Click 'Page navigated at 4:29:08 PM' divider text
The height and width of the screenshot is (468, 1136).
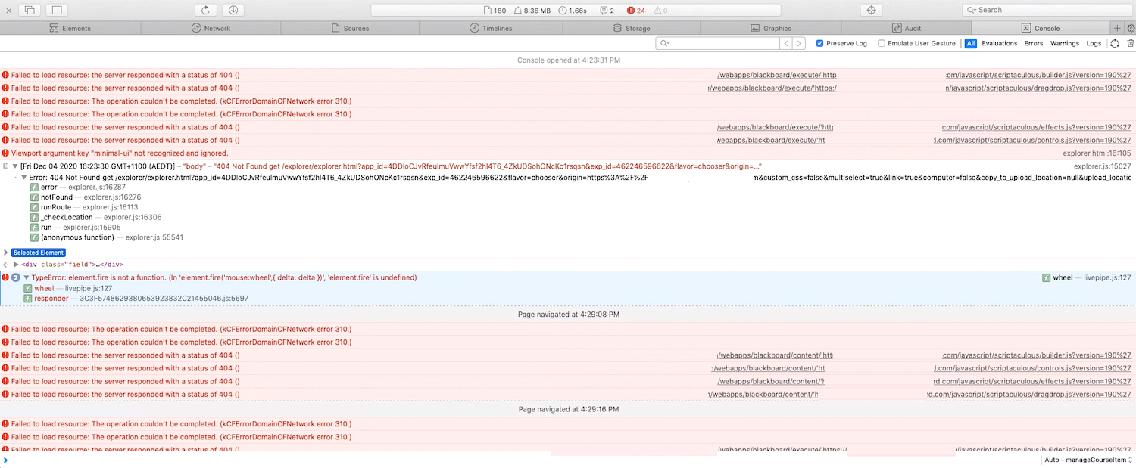pyautogui.click(x=569, y=314)
